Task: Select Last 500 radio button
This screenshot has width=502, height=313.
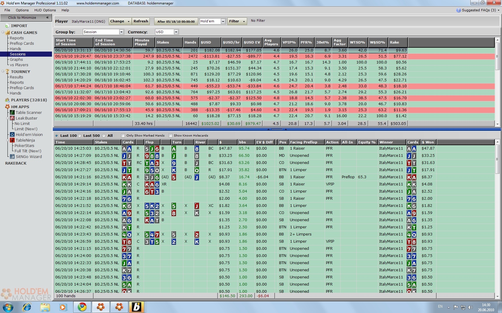Action: coord(79,136)
